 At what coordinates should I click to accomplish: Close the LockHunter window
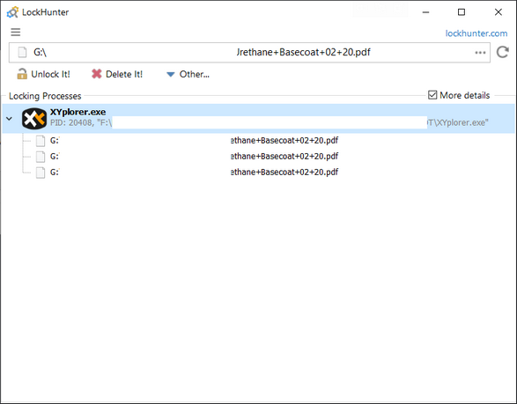tap(499, 12)
